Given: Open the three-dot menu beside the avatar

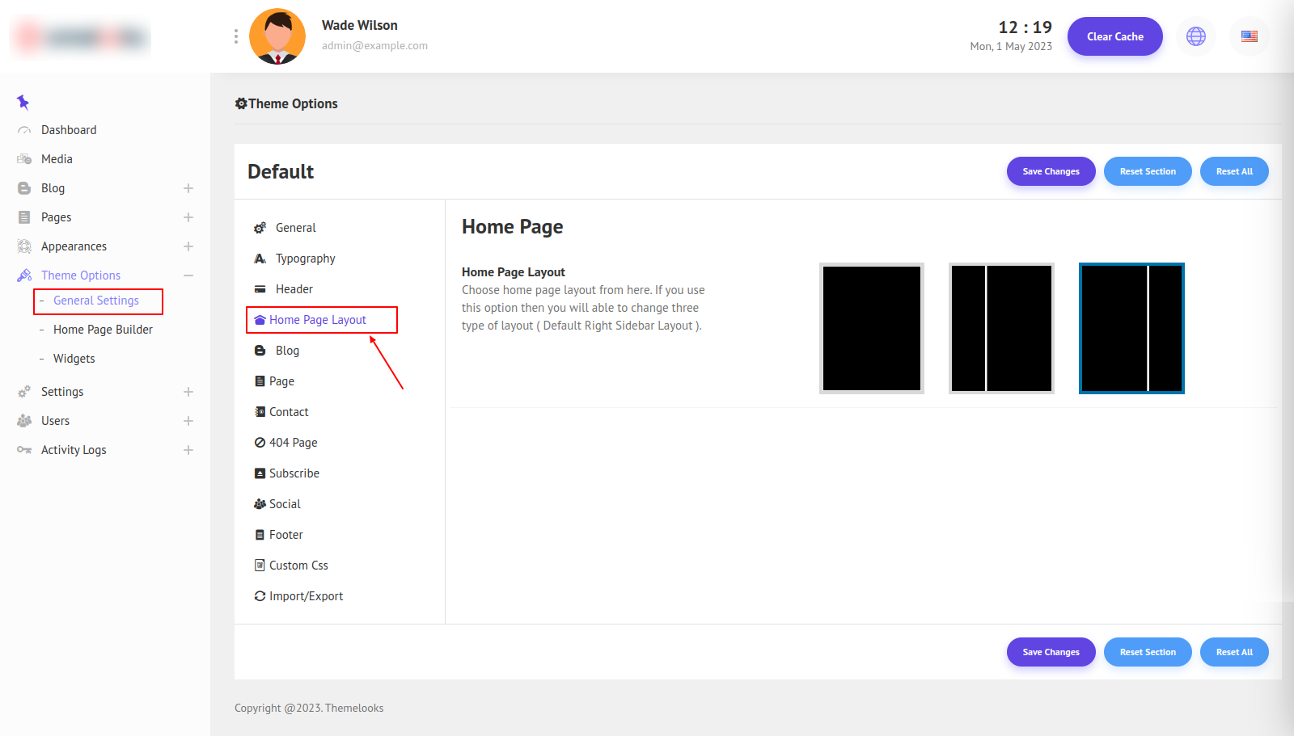Looking at the screenshot, I should pos(235,36).
